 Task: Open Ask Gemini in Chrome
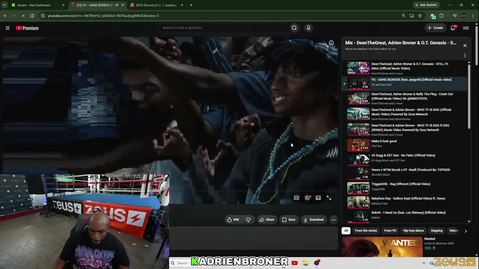[x=426, y=5]
